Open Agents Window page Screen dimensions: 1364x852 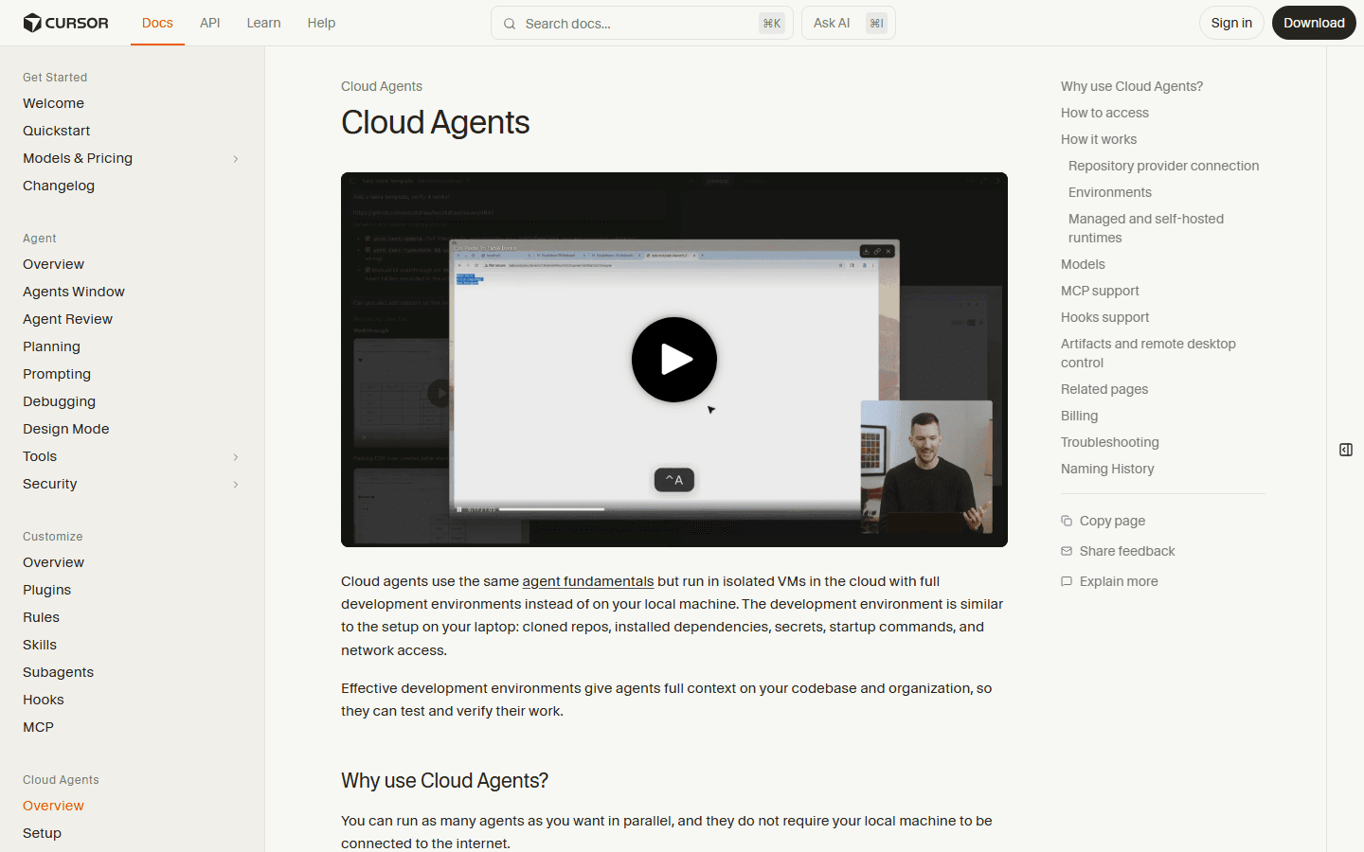pos(74,292)
